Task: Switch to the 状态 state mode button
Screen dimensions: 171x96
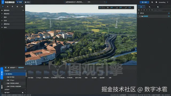Action: 27,2
